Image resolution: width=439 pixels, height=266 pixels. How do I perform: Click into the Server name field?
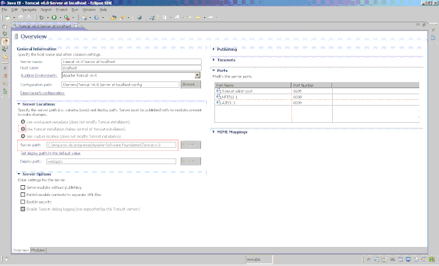click(x=131, y=61)
